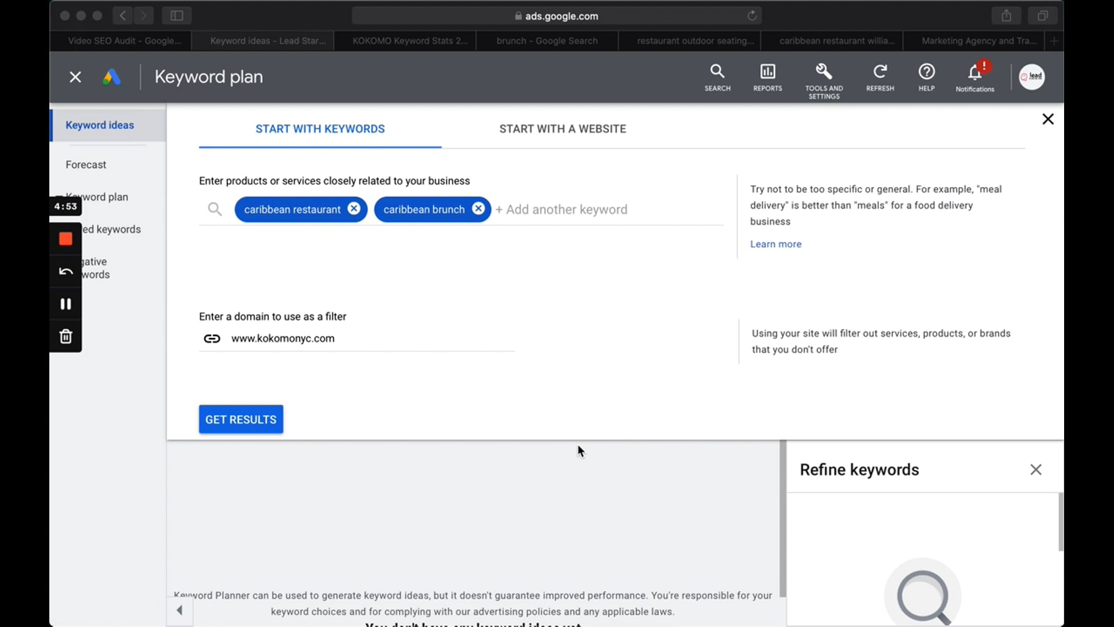
Task: Open Forecast in the left sidebar
Action: point(86,165)
